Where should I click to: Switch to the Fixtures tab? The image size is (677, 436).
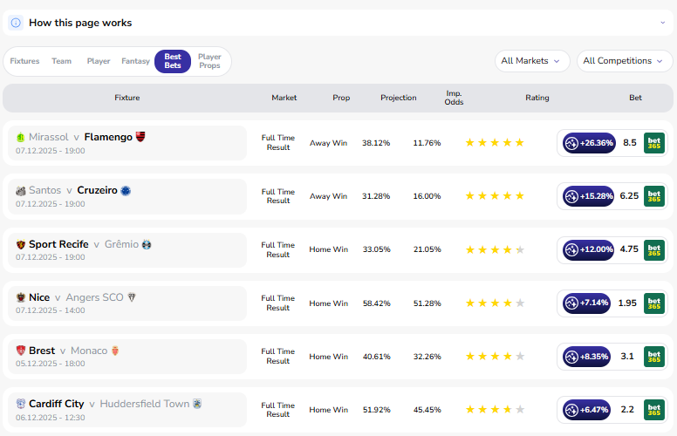click(x=24, y=61)
